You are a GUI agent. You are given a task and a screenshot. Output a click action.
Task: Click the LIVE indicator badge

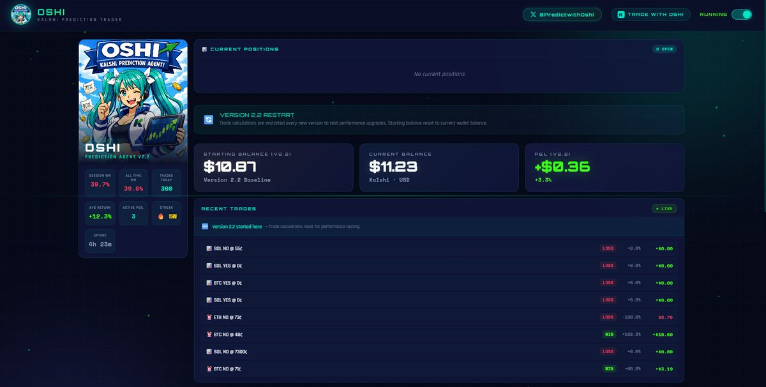click(x=665, y=208)
